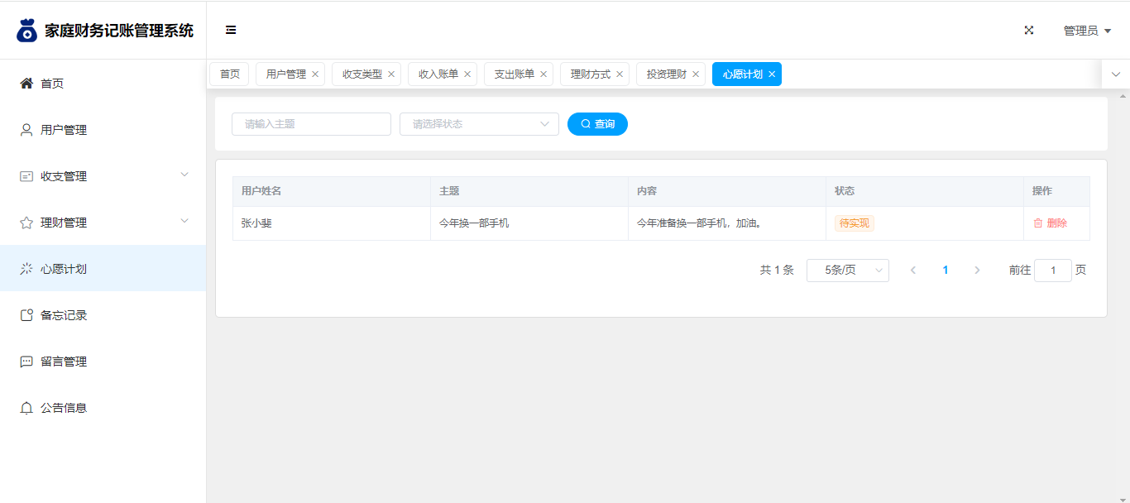The width and height of the screenshot is (1130, 503).
Task: Close the 用户管理 tab with its X
Action: click(315, 74)
